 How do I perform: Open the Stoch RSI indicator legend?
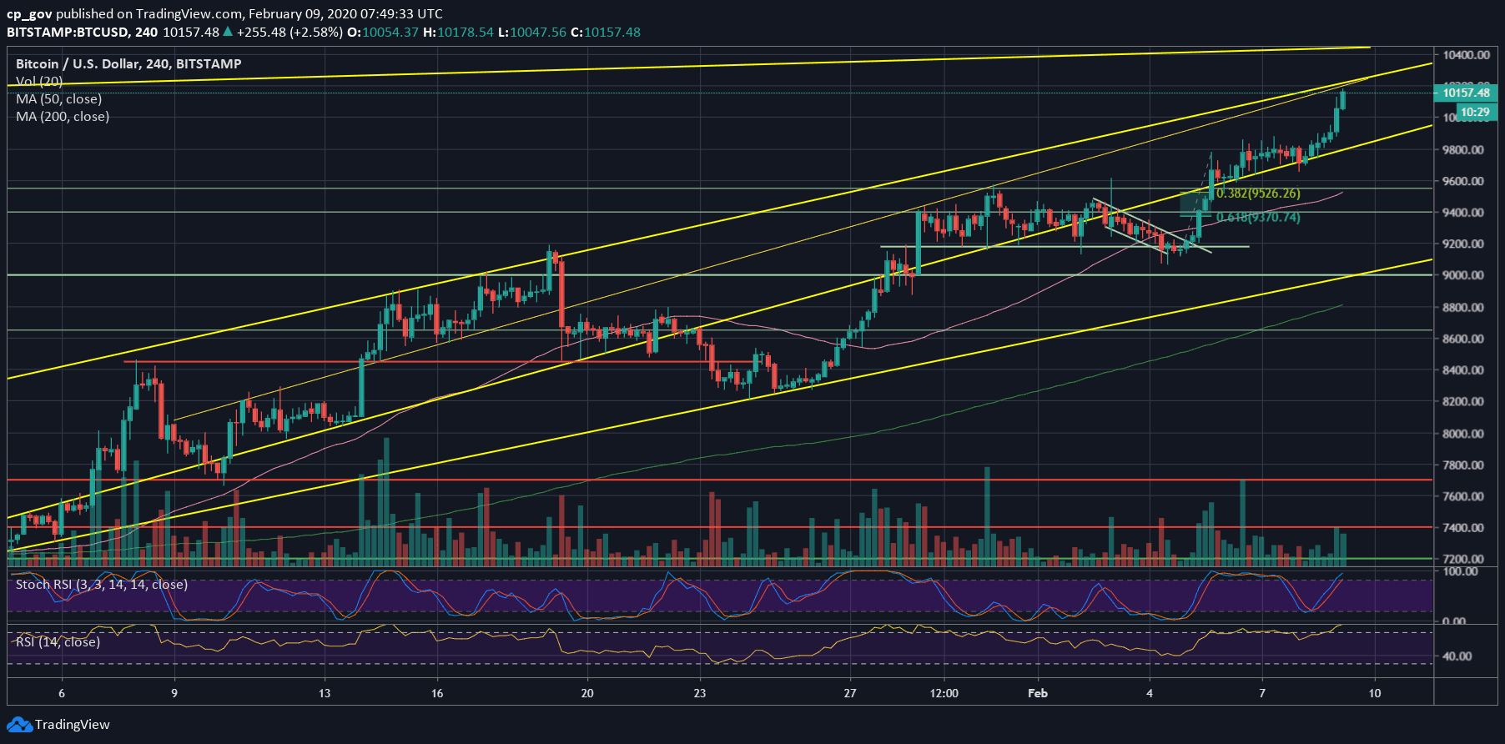[101, 585]
